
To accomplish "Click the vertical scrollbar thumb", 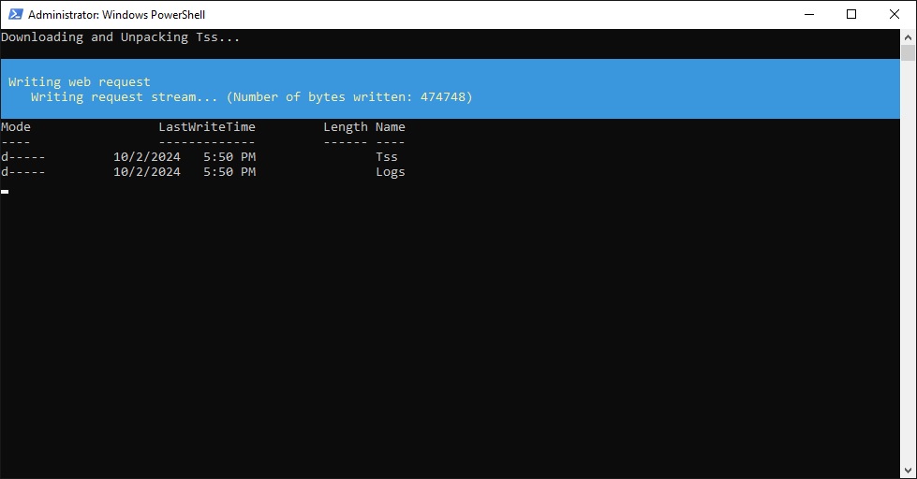I will pyautogui.click(x=908, y=52).
